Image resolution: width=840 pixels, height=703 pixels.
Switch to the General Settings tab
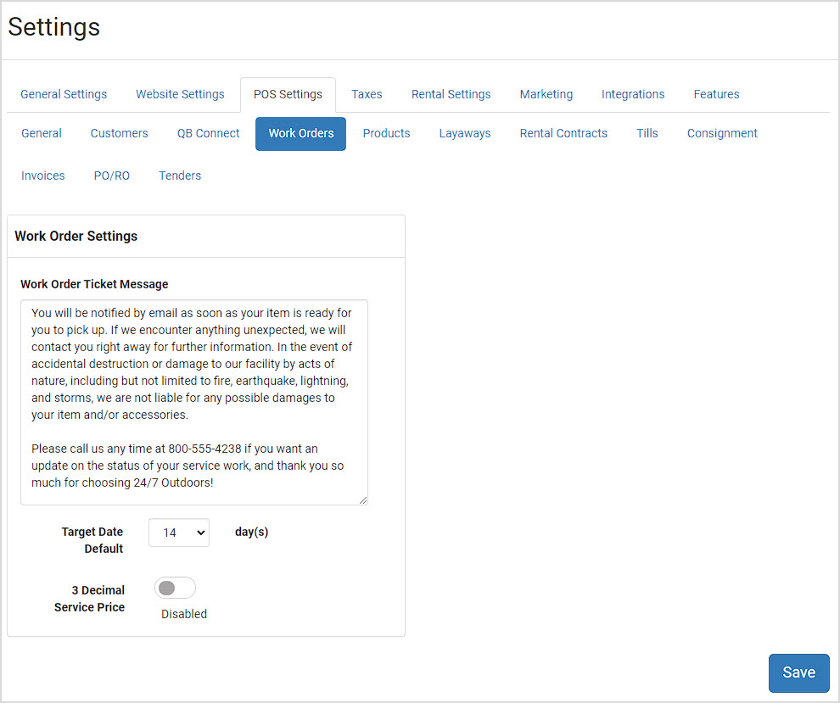(x=64, y=94)
